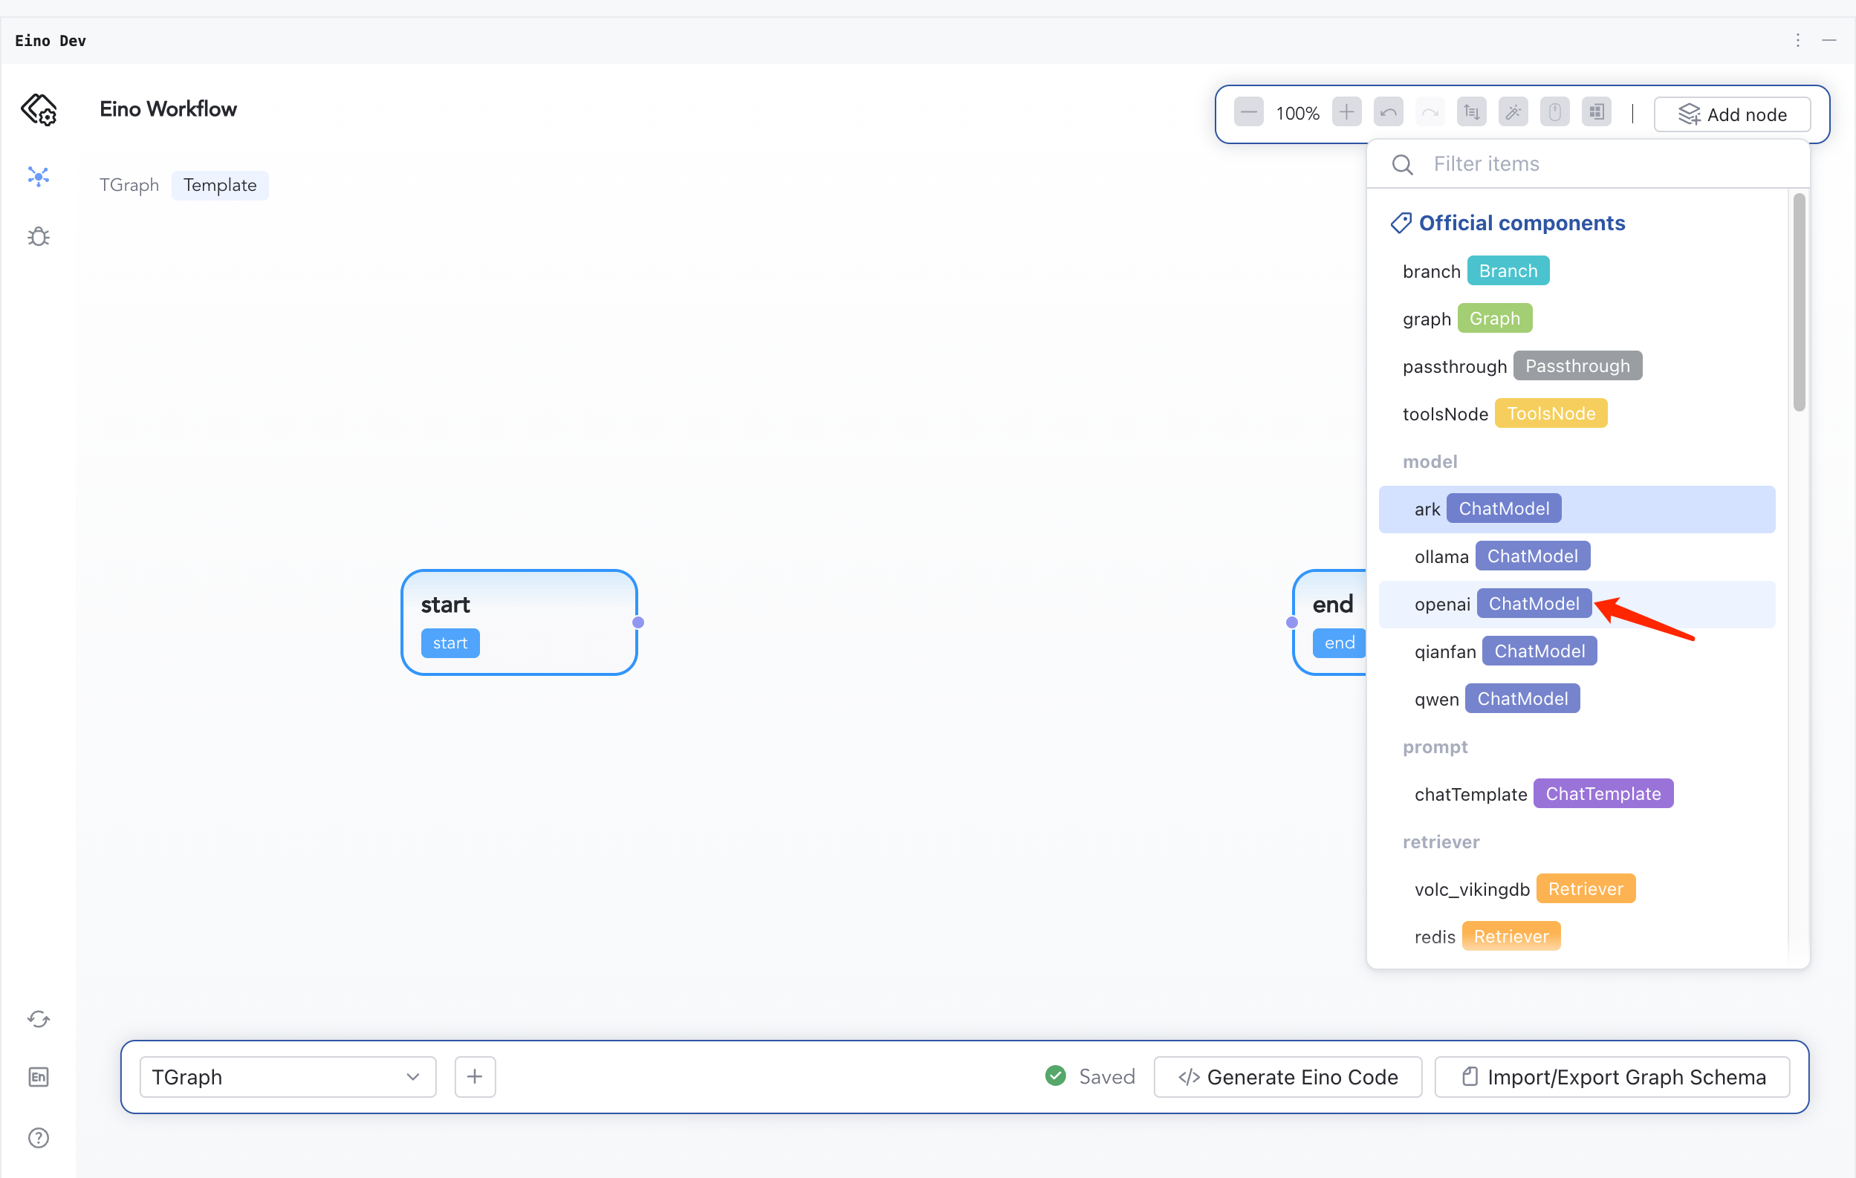Click the refresh sync sidebar icon
The width and height of the screenshot is (1856, 1178).
(39, 1018)
